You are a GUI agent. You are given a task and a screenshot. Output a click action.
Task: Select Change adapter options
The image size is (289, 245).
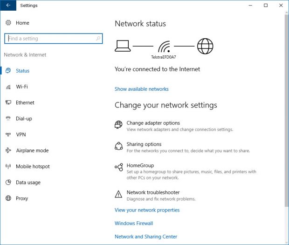point(153,123)
